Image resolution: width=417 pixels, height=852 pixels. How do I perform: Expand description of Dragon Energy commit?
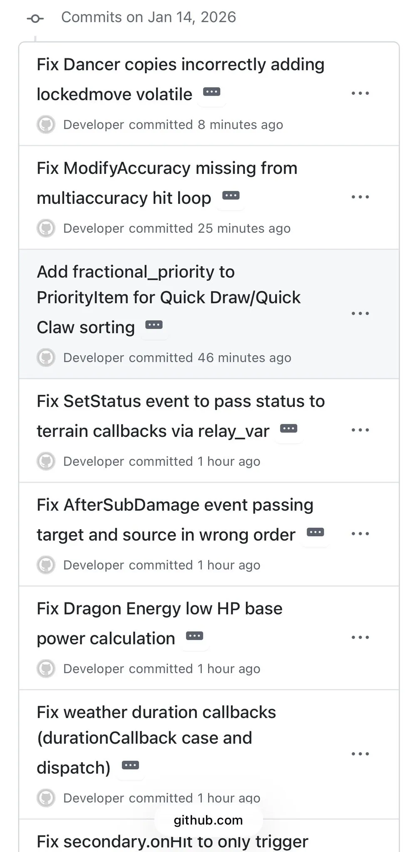point(194,636)
